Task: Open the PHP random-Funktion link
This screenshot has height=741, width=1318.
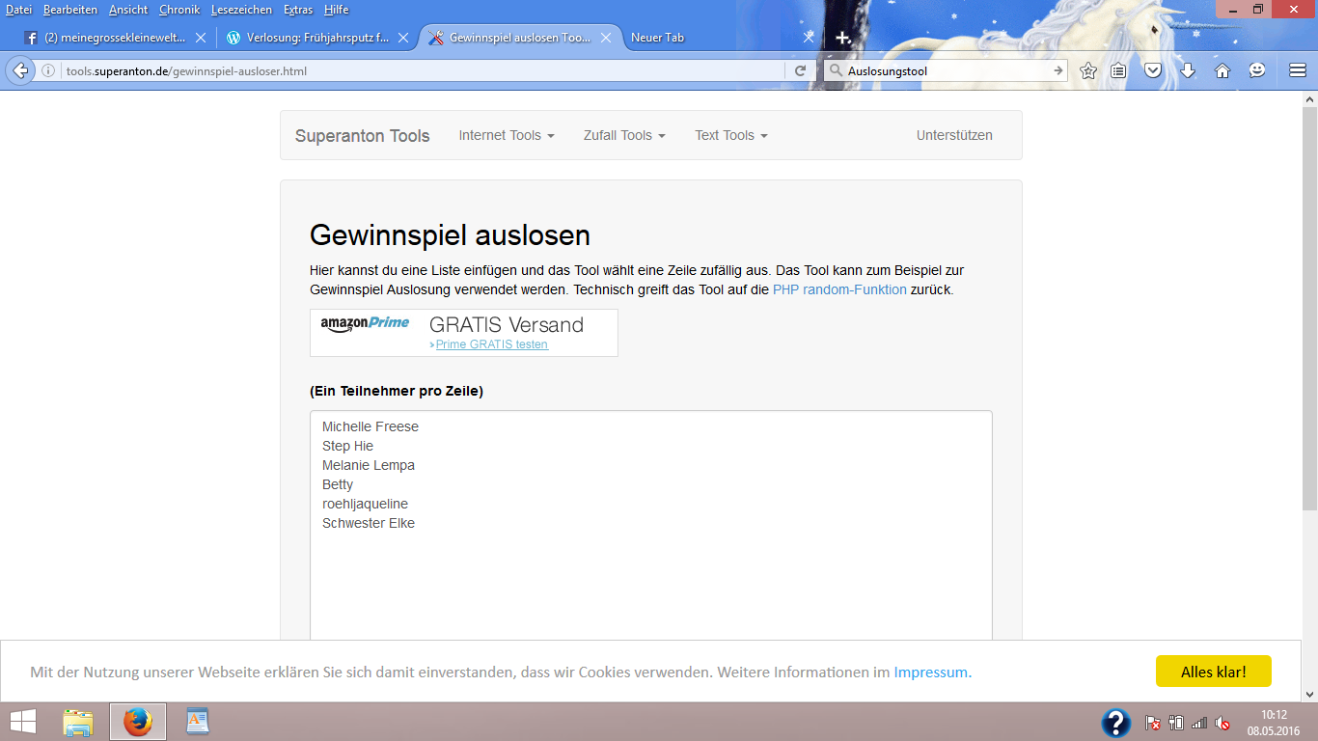Action: [839, 289]
